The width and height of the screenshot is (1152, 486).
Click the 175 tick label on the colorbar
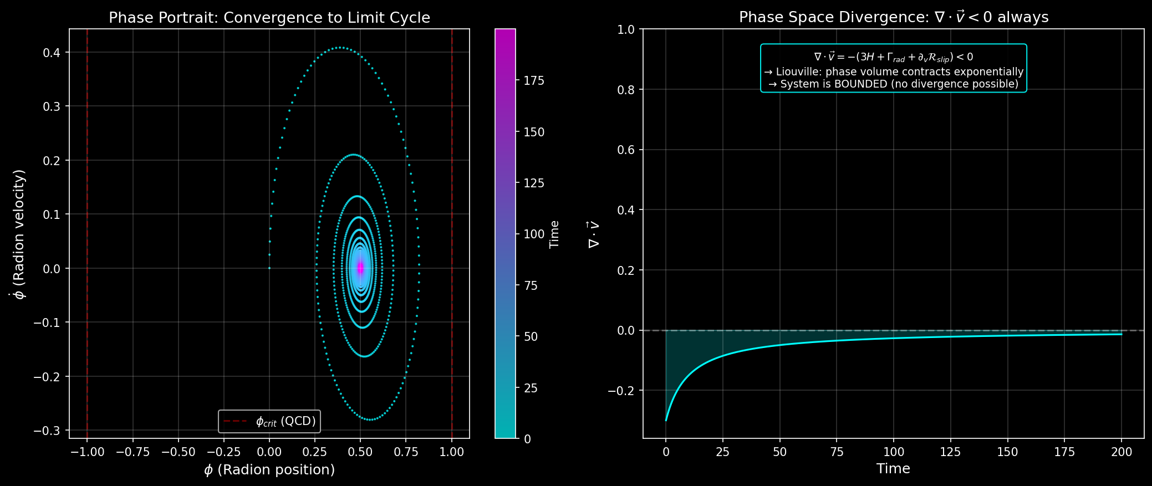click(534, 81)
